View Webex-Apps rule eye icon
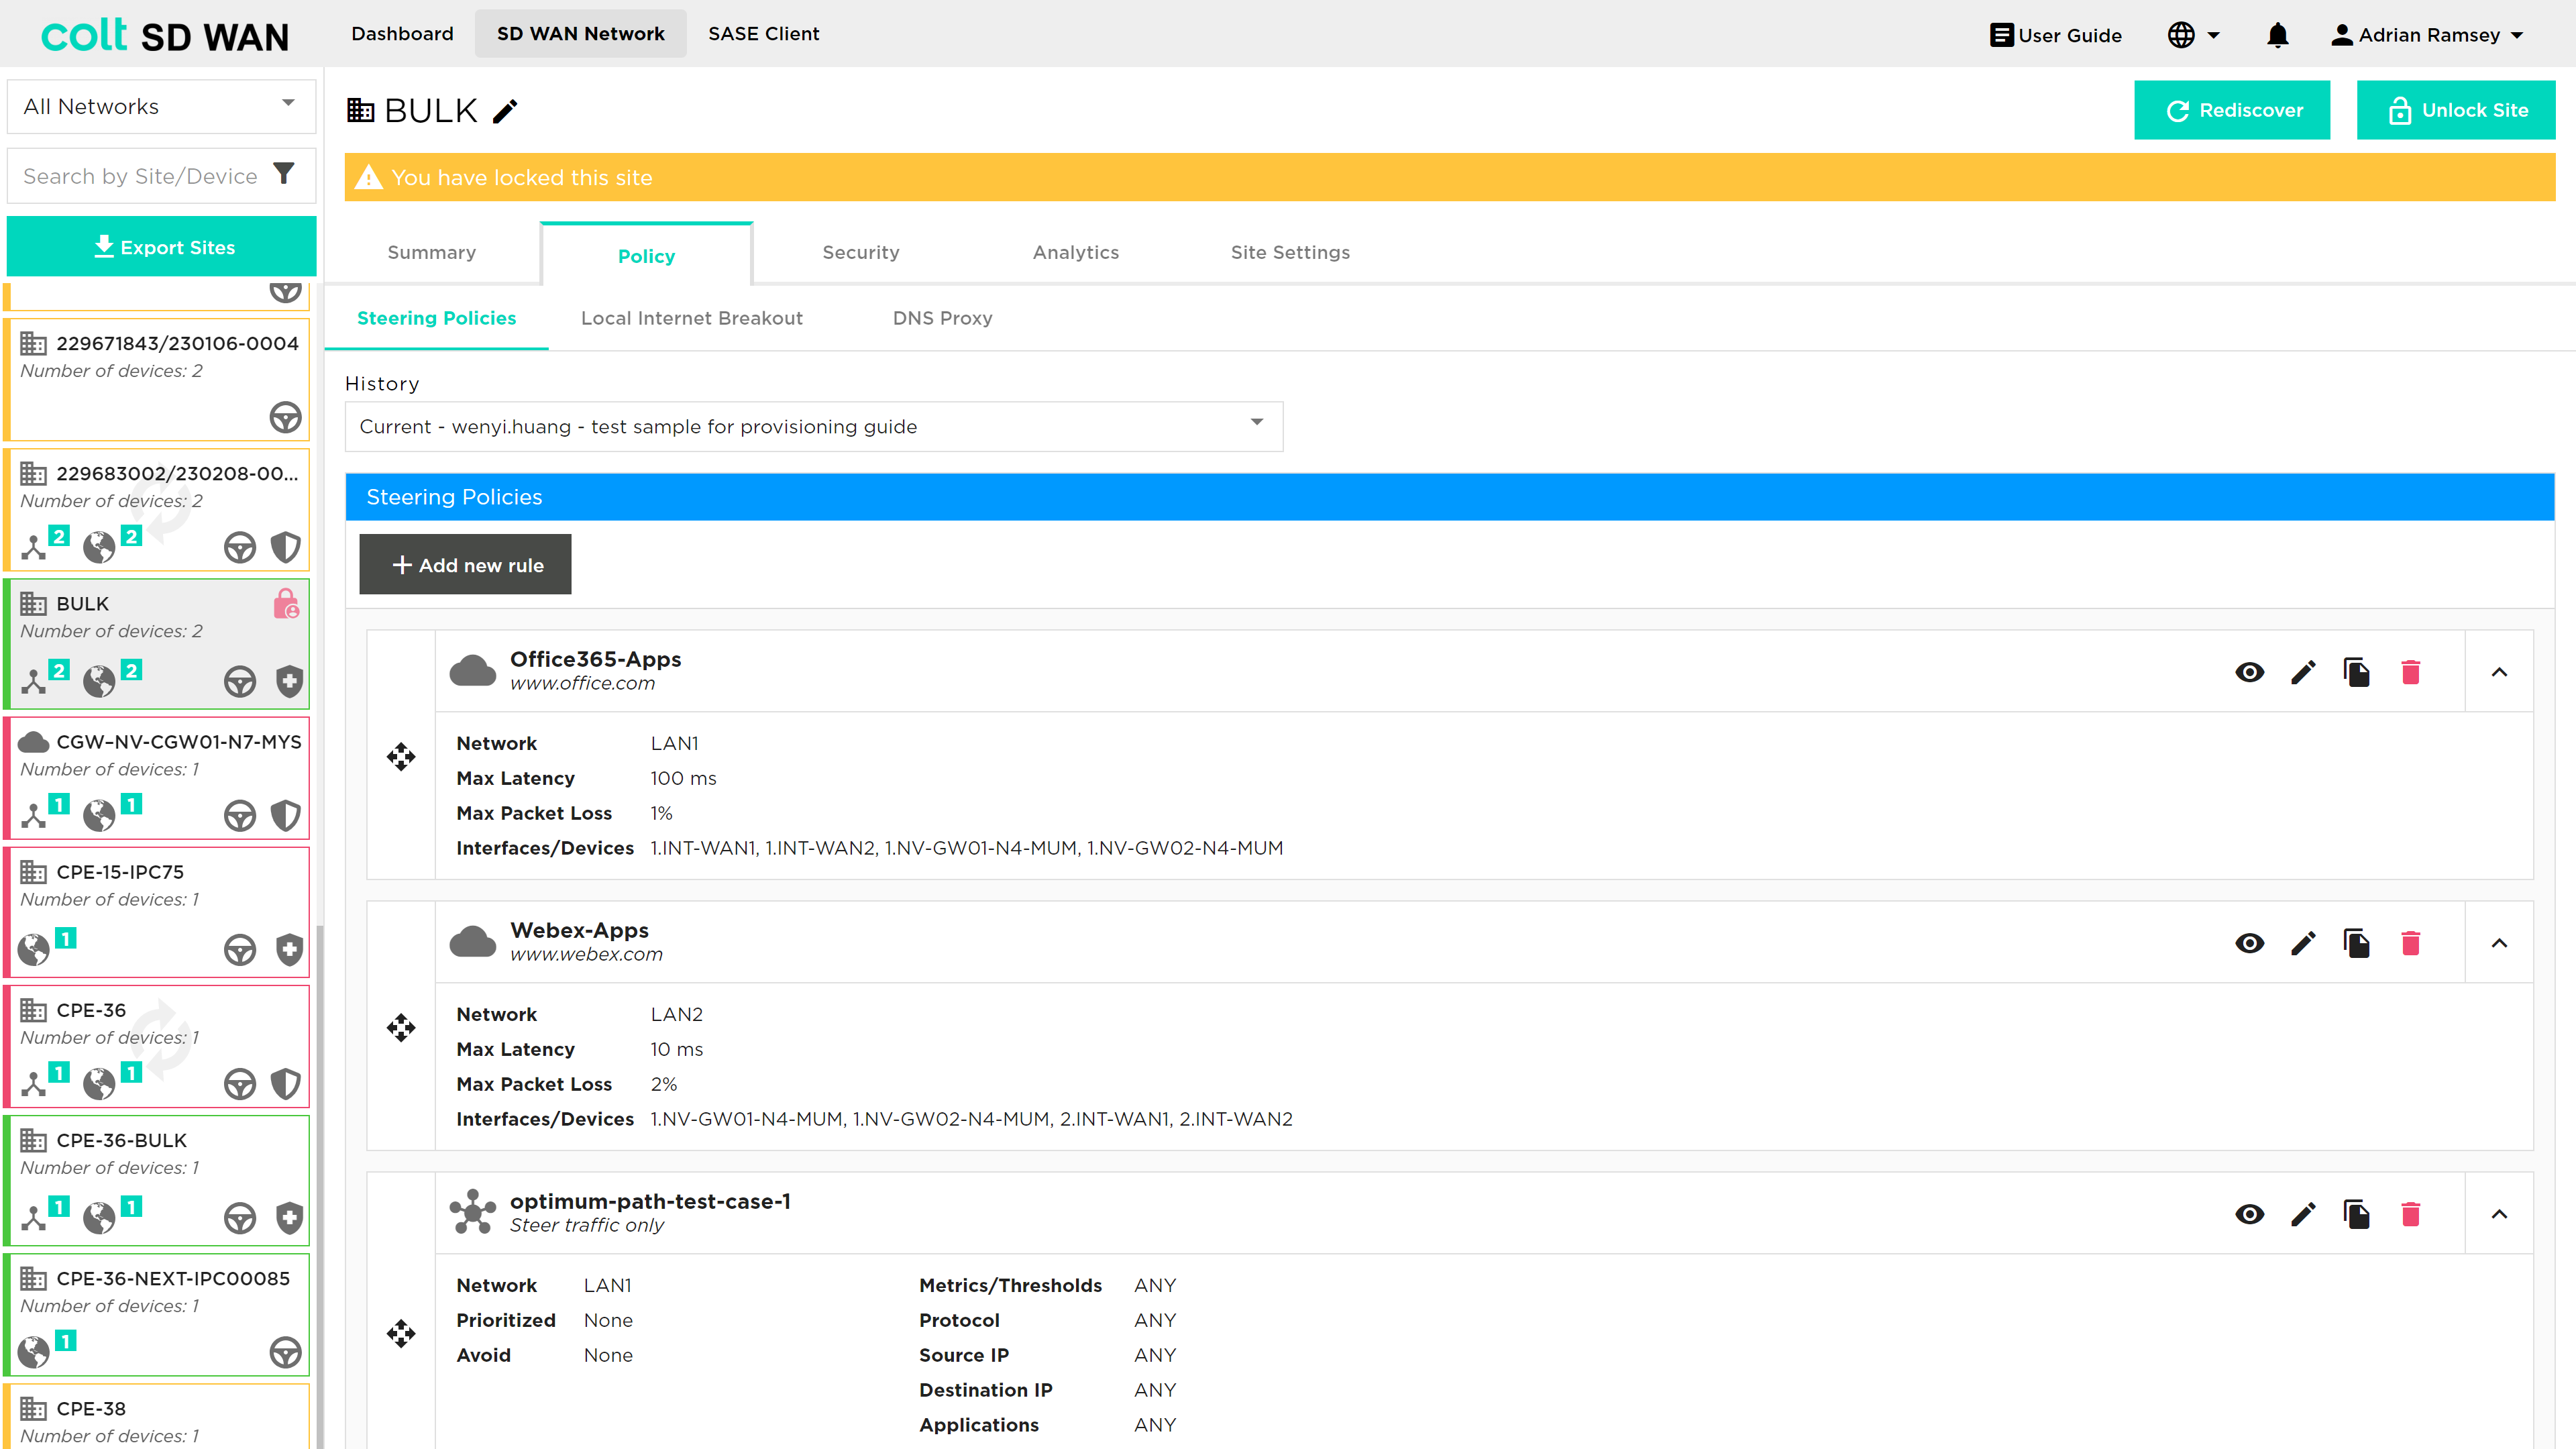Viewport: 2576px width, 1449px height. [2250, 943]
